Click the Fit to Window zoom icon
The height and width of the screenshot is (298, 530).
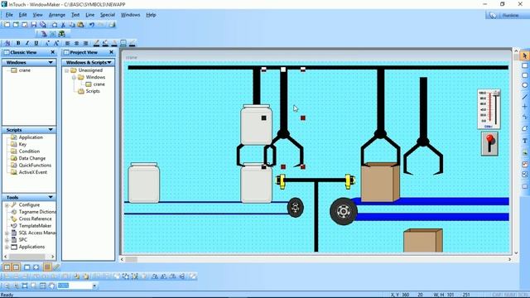point(25,286)
